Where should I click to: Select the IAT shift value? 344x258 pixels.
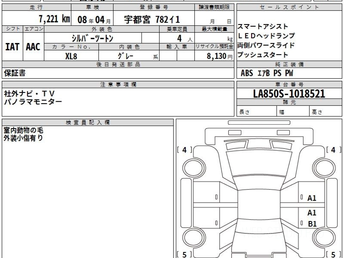tap(12, 47)
